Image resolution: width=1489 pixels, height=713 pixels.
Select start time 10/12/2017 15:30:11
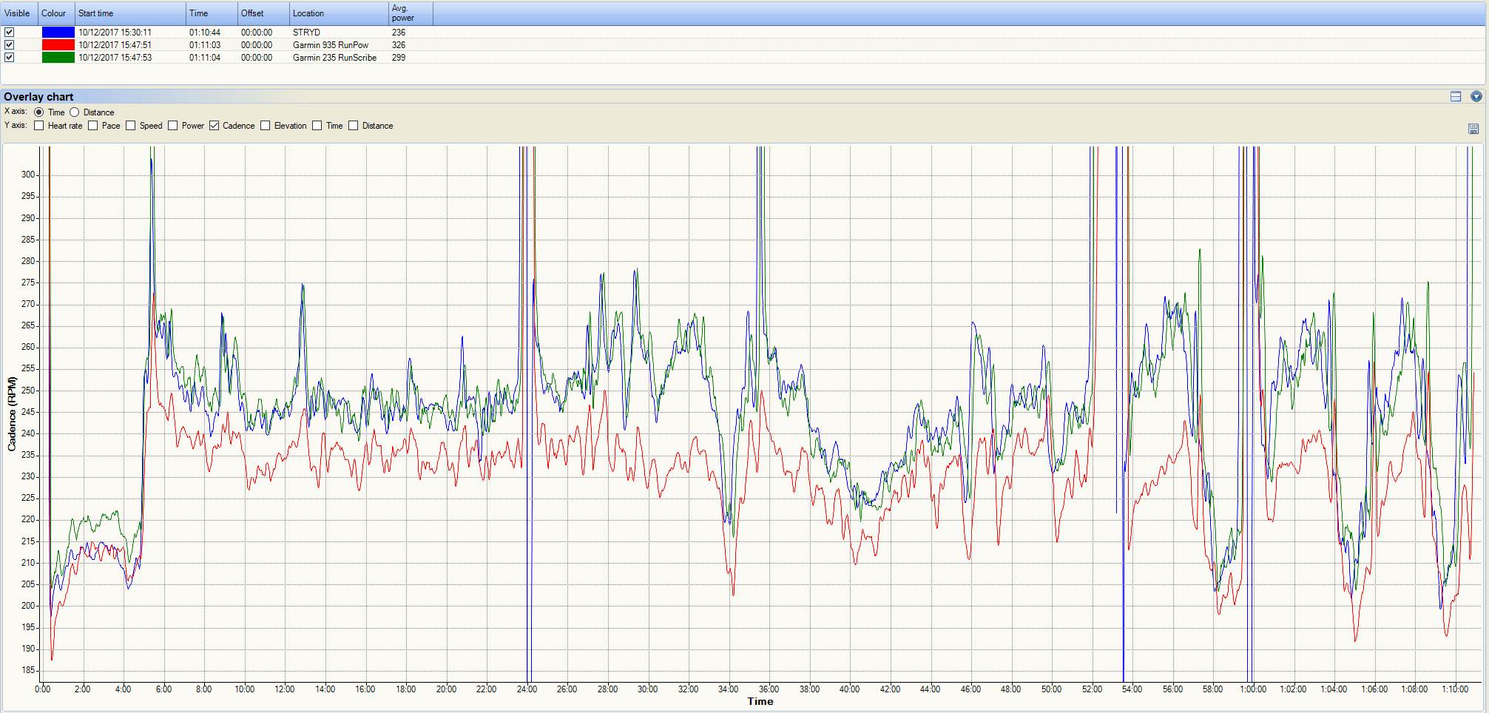coord(115,33)
